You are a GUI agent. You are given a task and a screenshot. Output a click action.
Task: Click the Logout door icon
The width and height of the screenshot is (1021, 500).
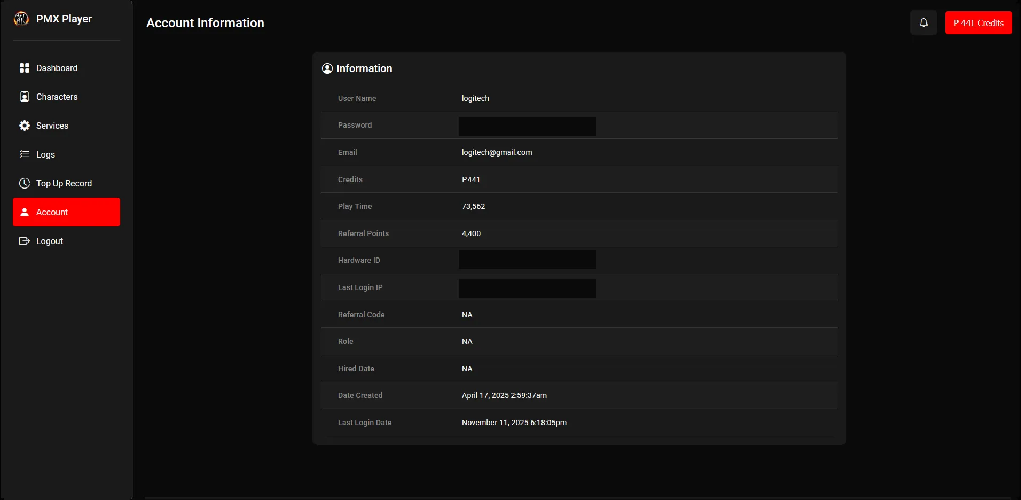tap(25, 241)
